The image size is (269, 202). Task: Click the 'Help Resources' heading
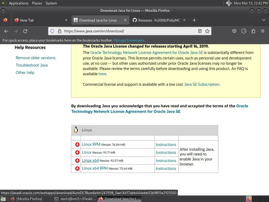click(x=30, y=47)
